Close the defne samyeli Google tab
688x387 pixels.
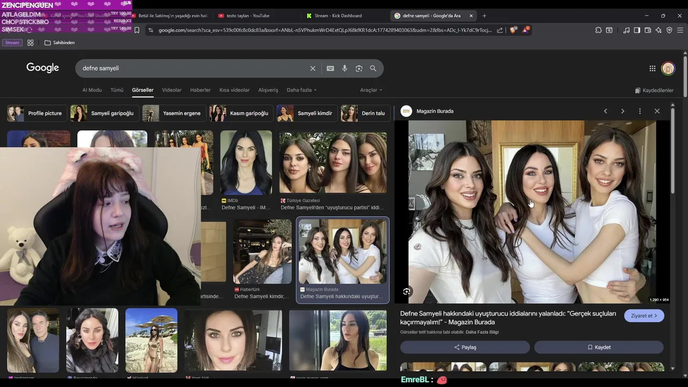pyautogui.click(x=471, y=16)
